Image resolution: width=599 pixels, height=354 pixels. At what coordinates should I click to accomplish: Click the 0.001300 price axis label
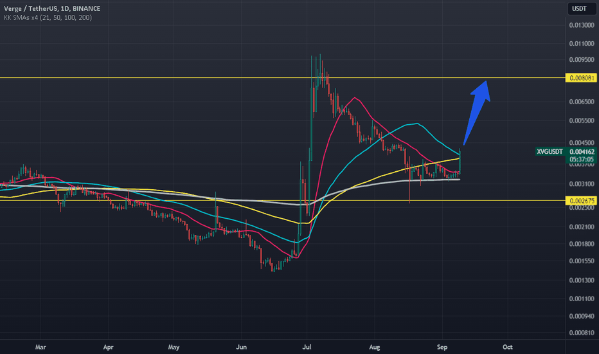pyautogui.click(x=582, y=281)
